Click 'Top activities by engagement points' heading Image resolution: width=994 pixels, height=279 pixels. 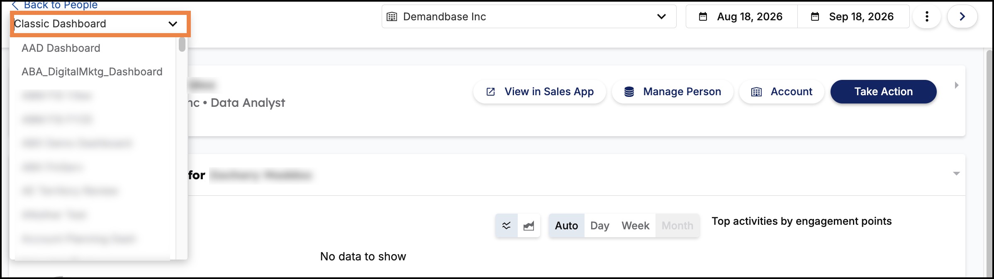point(802,221)
